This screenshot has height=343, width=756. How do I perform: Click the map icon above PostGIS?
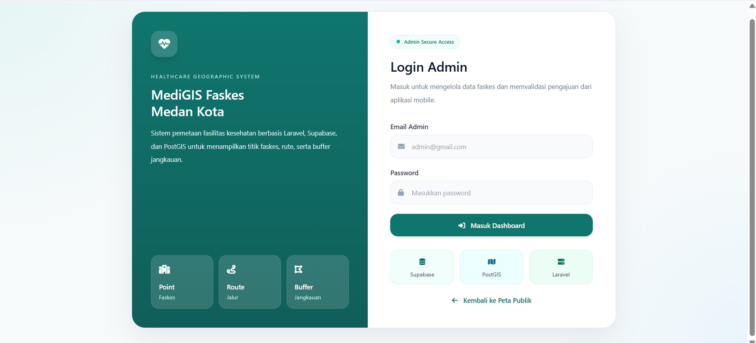492,262
